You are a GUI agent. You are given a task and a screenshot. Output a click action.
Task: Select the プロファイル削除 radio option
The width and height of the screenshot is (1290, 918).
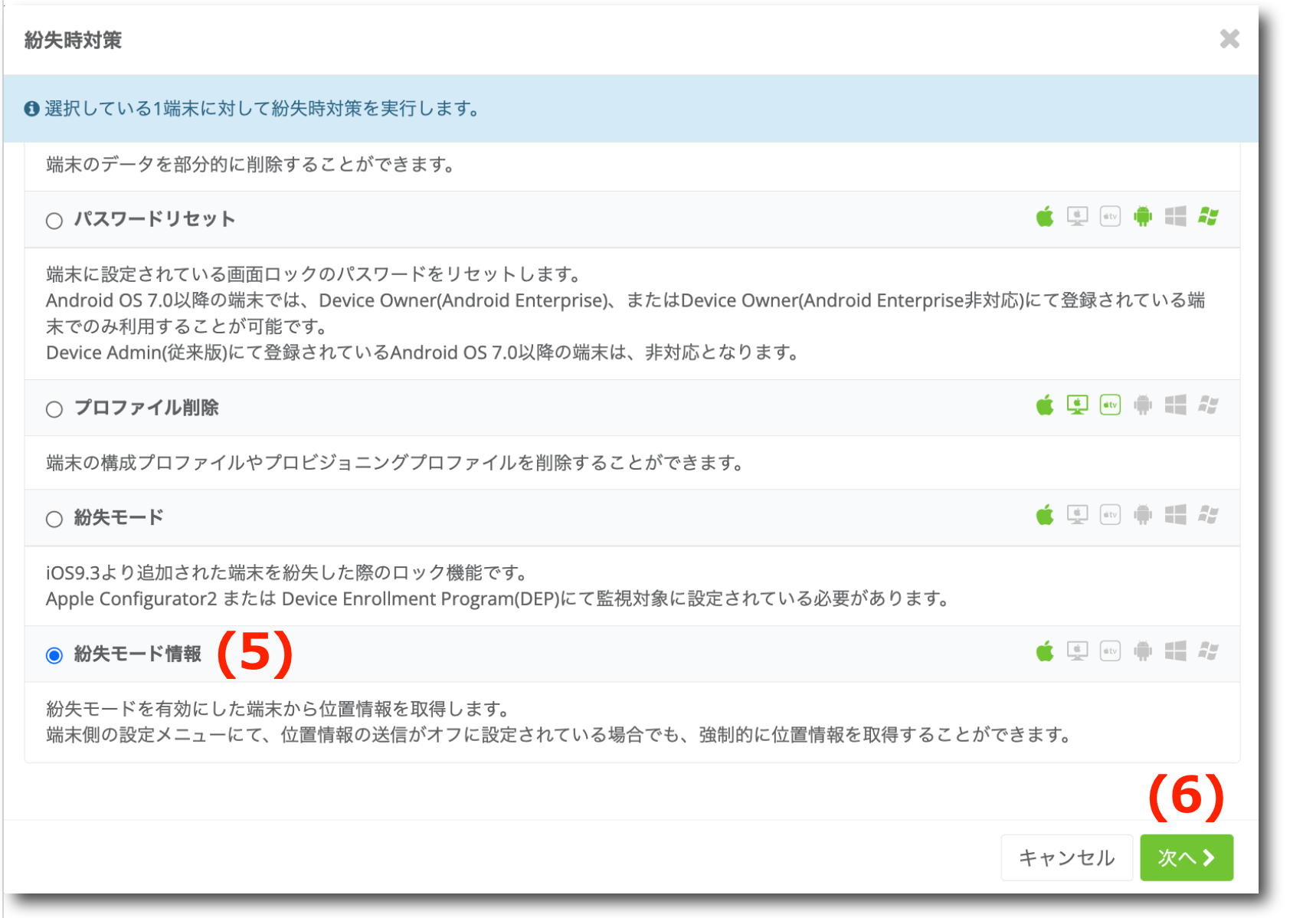(54, 409)
